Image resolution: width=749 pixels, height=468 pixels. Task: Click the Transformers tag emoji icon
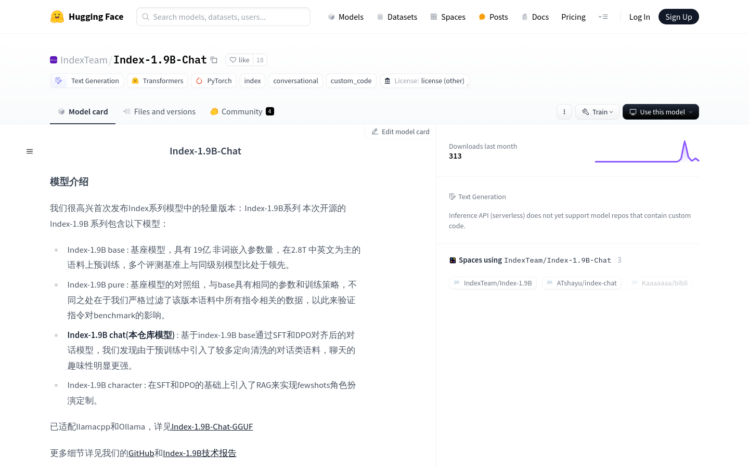[x=135, y=81]
